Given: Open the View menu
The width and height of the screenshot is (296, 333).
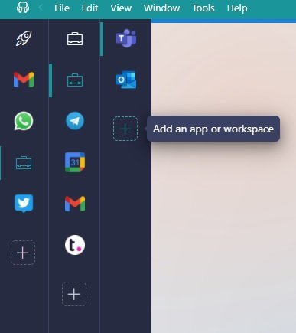Looking at the screenshot, I should (121, 8).
